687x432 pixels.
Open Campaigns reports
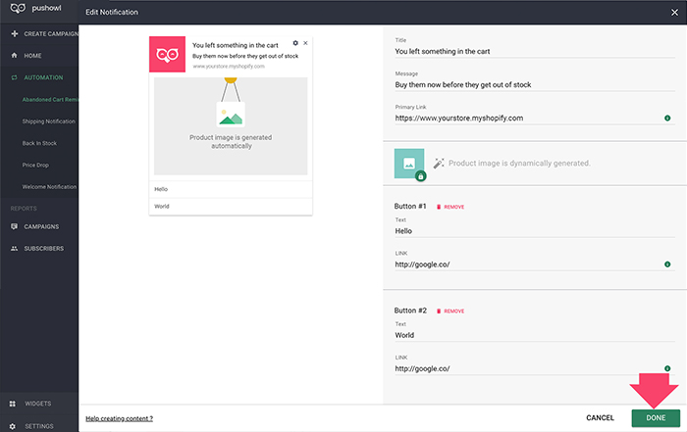click(x=41, y=226)
